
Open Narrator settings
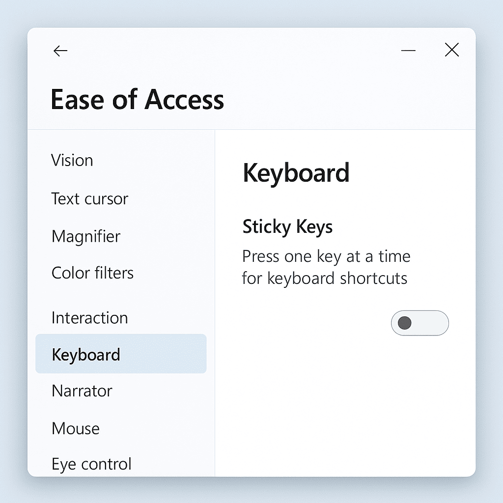pyautogui.click(x=82, y=391)
